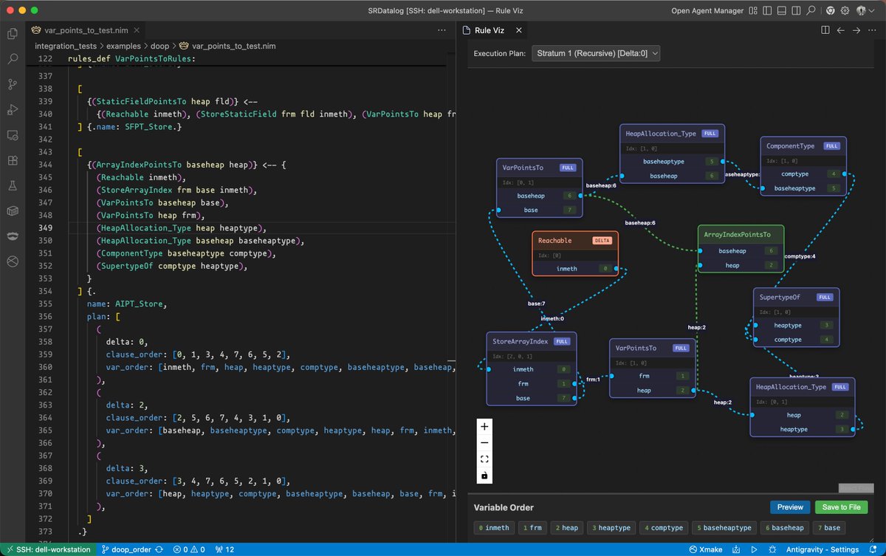The image size is (886, 556).
Task: Open the Source Control view
Action: click(12, 84)
